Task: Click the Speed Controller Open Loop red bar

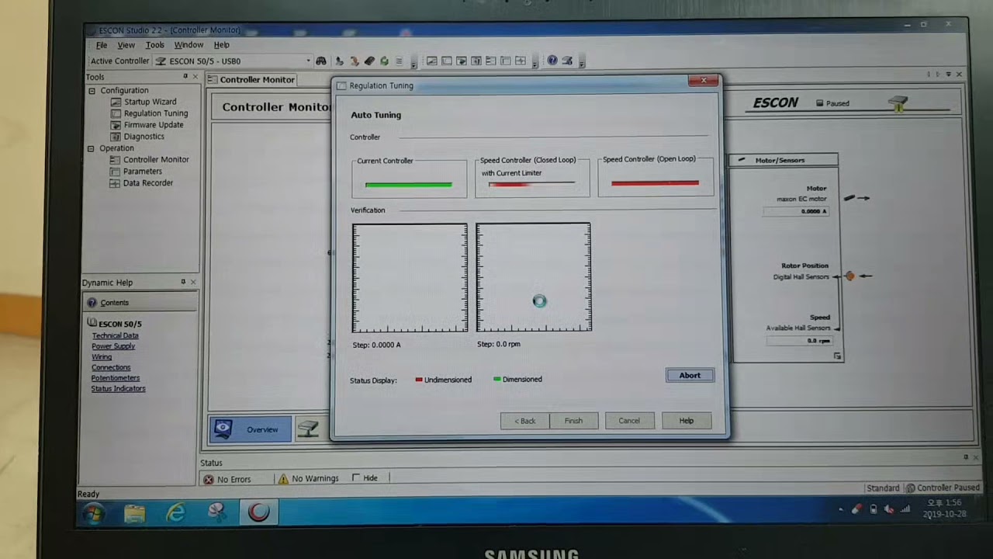Action: tap(655, 183)
